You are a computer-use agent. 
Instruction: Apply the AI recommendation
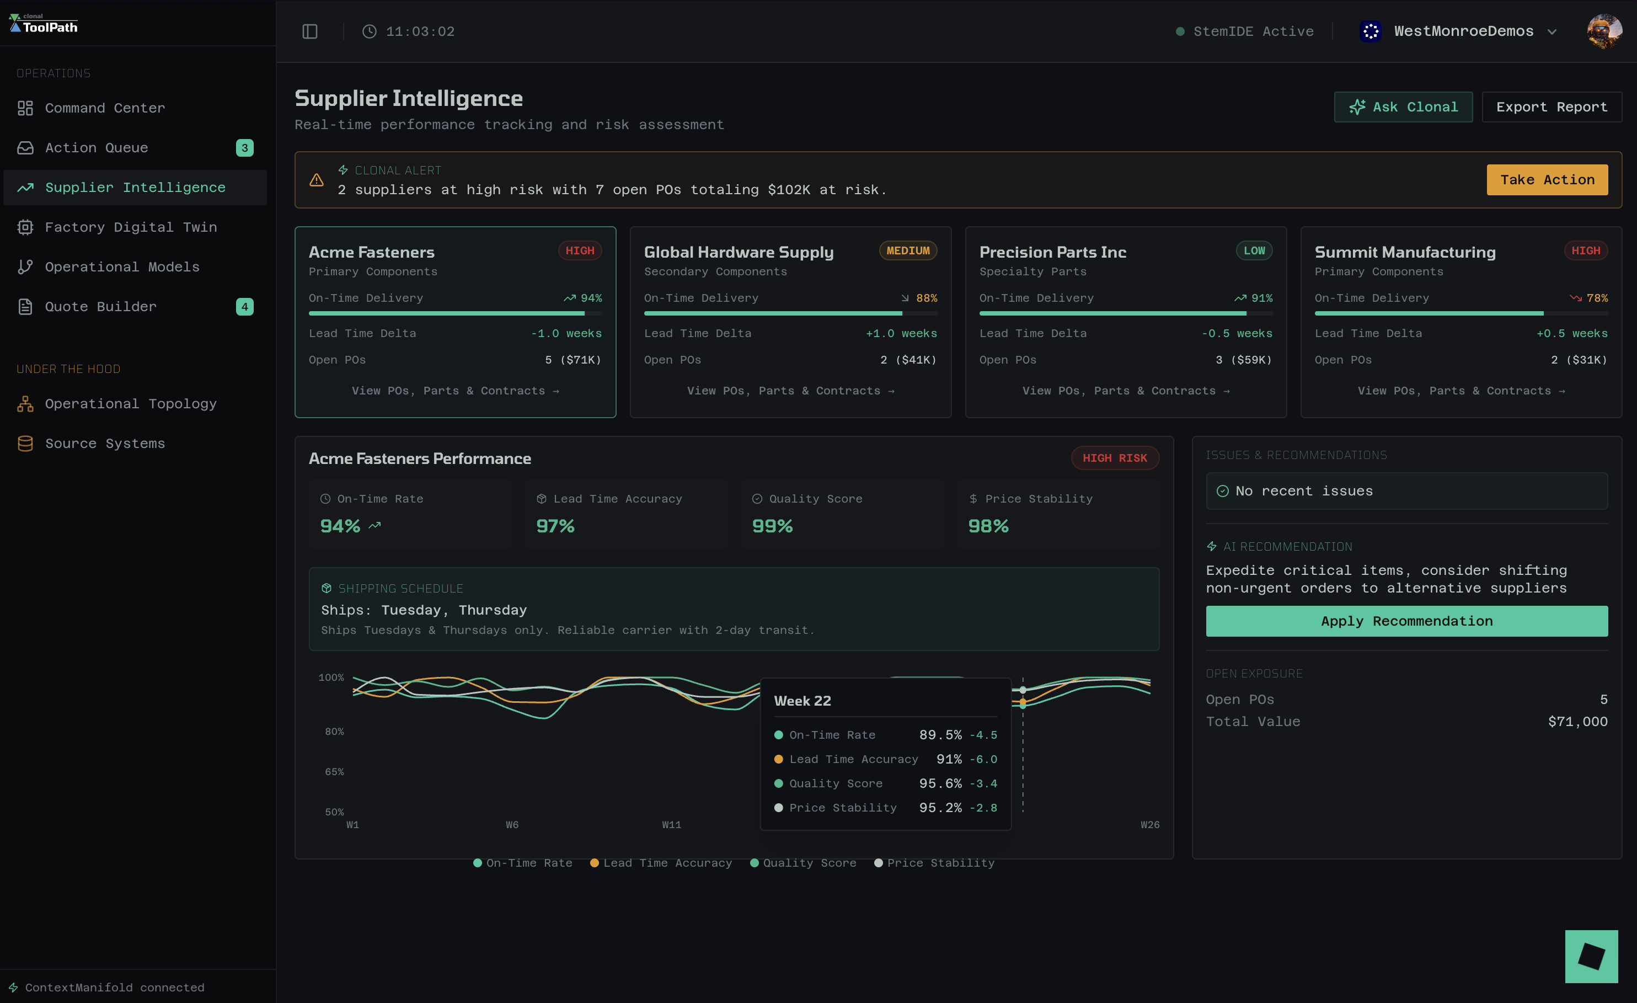(x=1406, y=621)
